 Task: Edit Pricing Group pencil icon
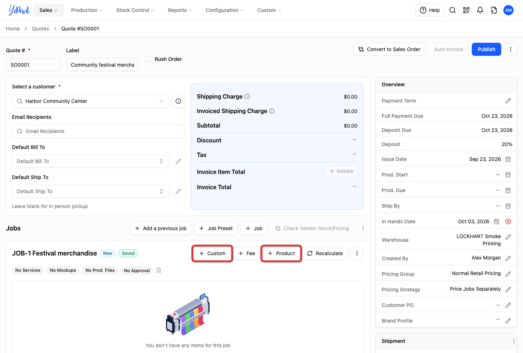click(508, 274)
